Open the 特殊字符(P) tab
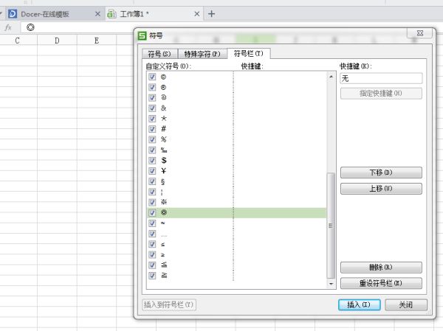The image size is (443, 331). tap(202, 54)
